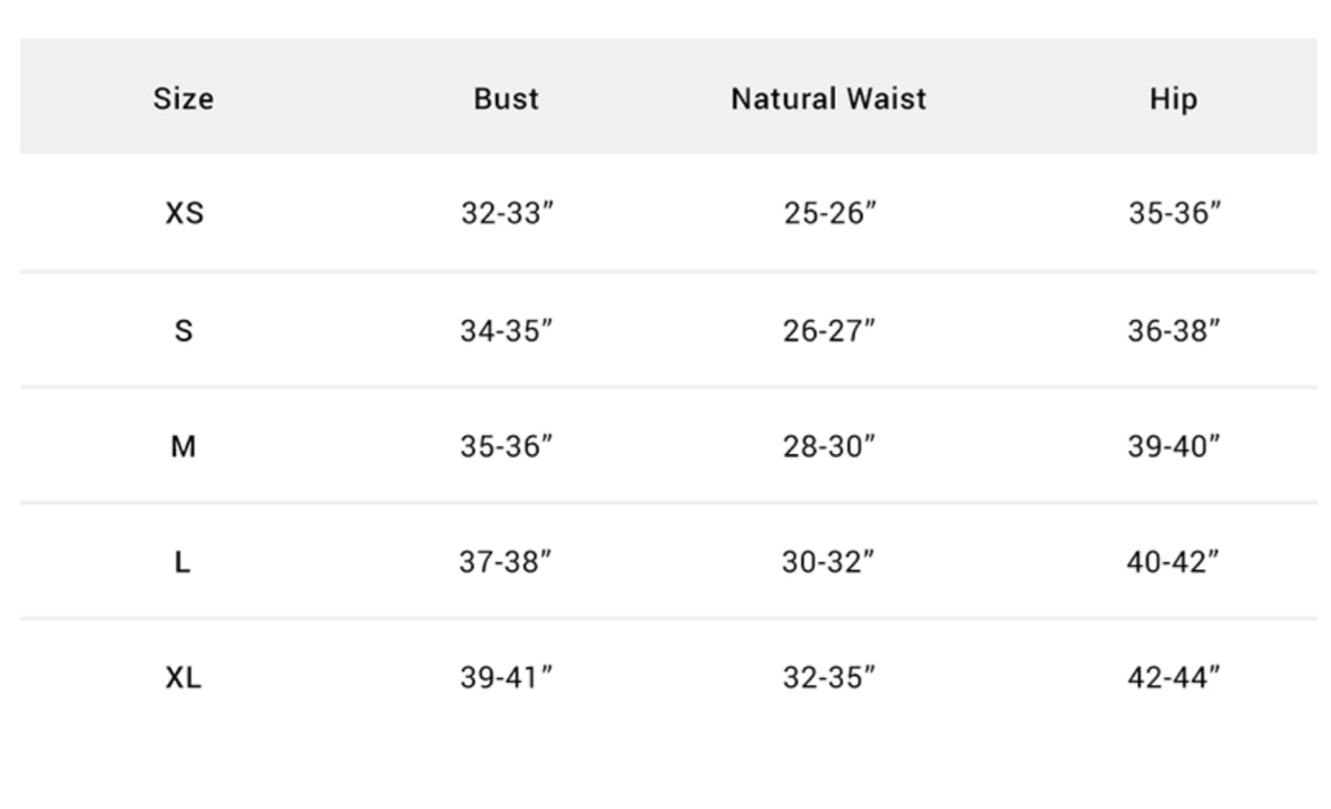Select the L hip value 40-42"
The image size is (1331, 809).
1172,562
